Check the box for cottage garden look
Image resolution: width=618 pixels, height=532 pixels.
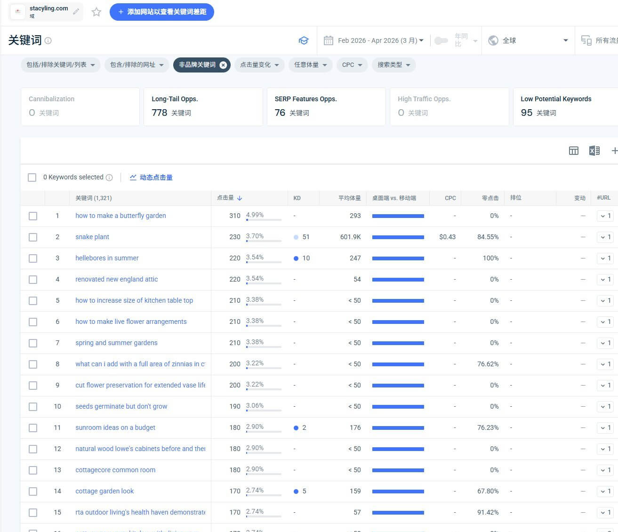coord(33,492)
